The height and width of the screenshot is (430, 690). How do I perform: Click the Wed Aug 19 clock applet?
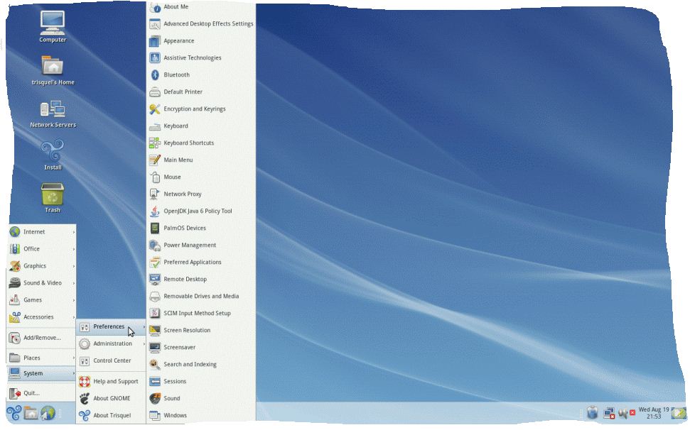[x=654, y=413]
